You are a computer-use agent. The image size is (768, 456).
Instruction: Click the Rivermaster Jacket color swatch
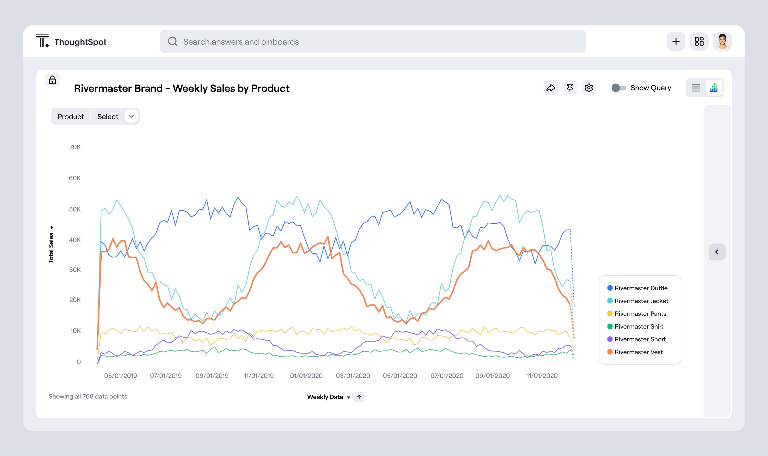(x=610, y=301)
